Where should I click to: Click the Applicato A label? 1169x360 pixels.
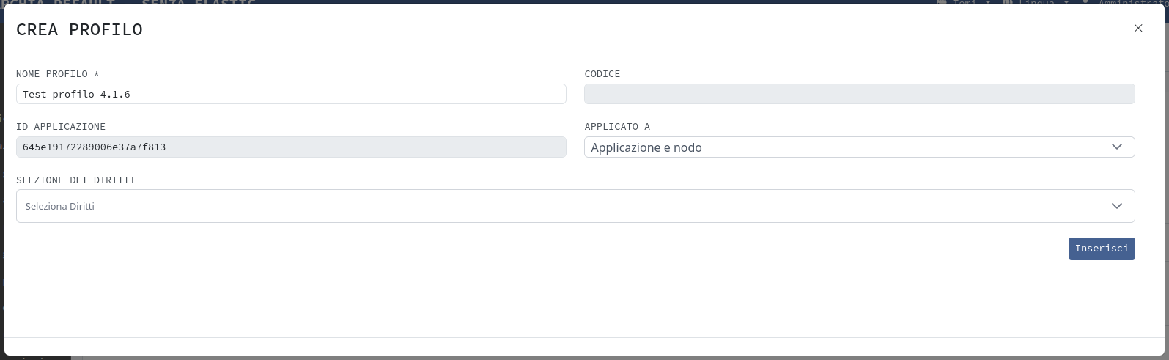pos(617,127)
